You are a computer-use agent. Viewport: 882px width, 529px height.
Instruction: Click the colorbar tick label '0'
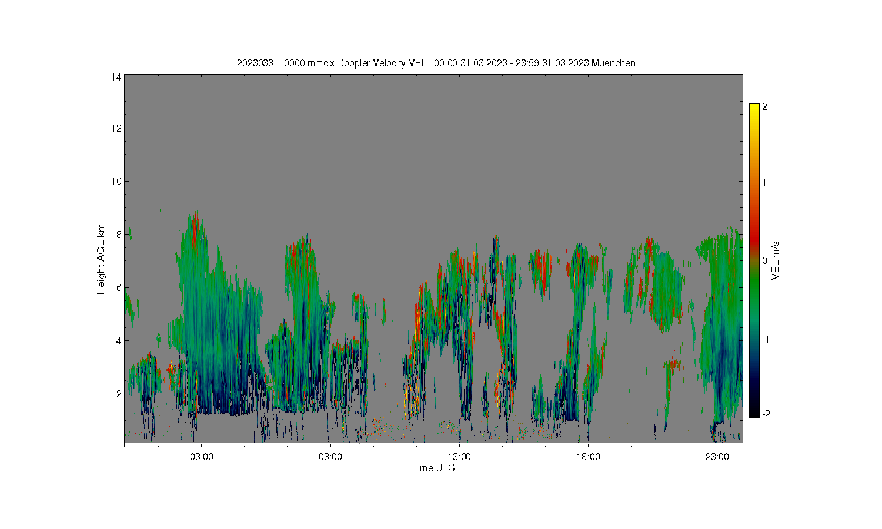[x=764, y=260]
